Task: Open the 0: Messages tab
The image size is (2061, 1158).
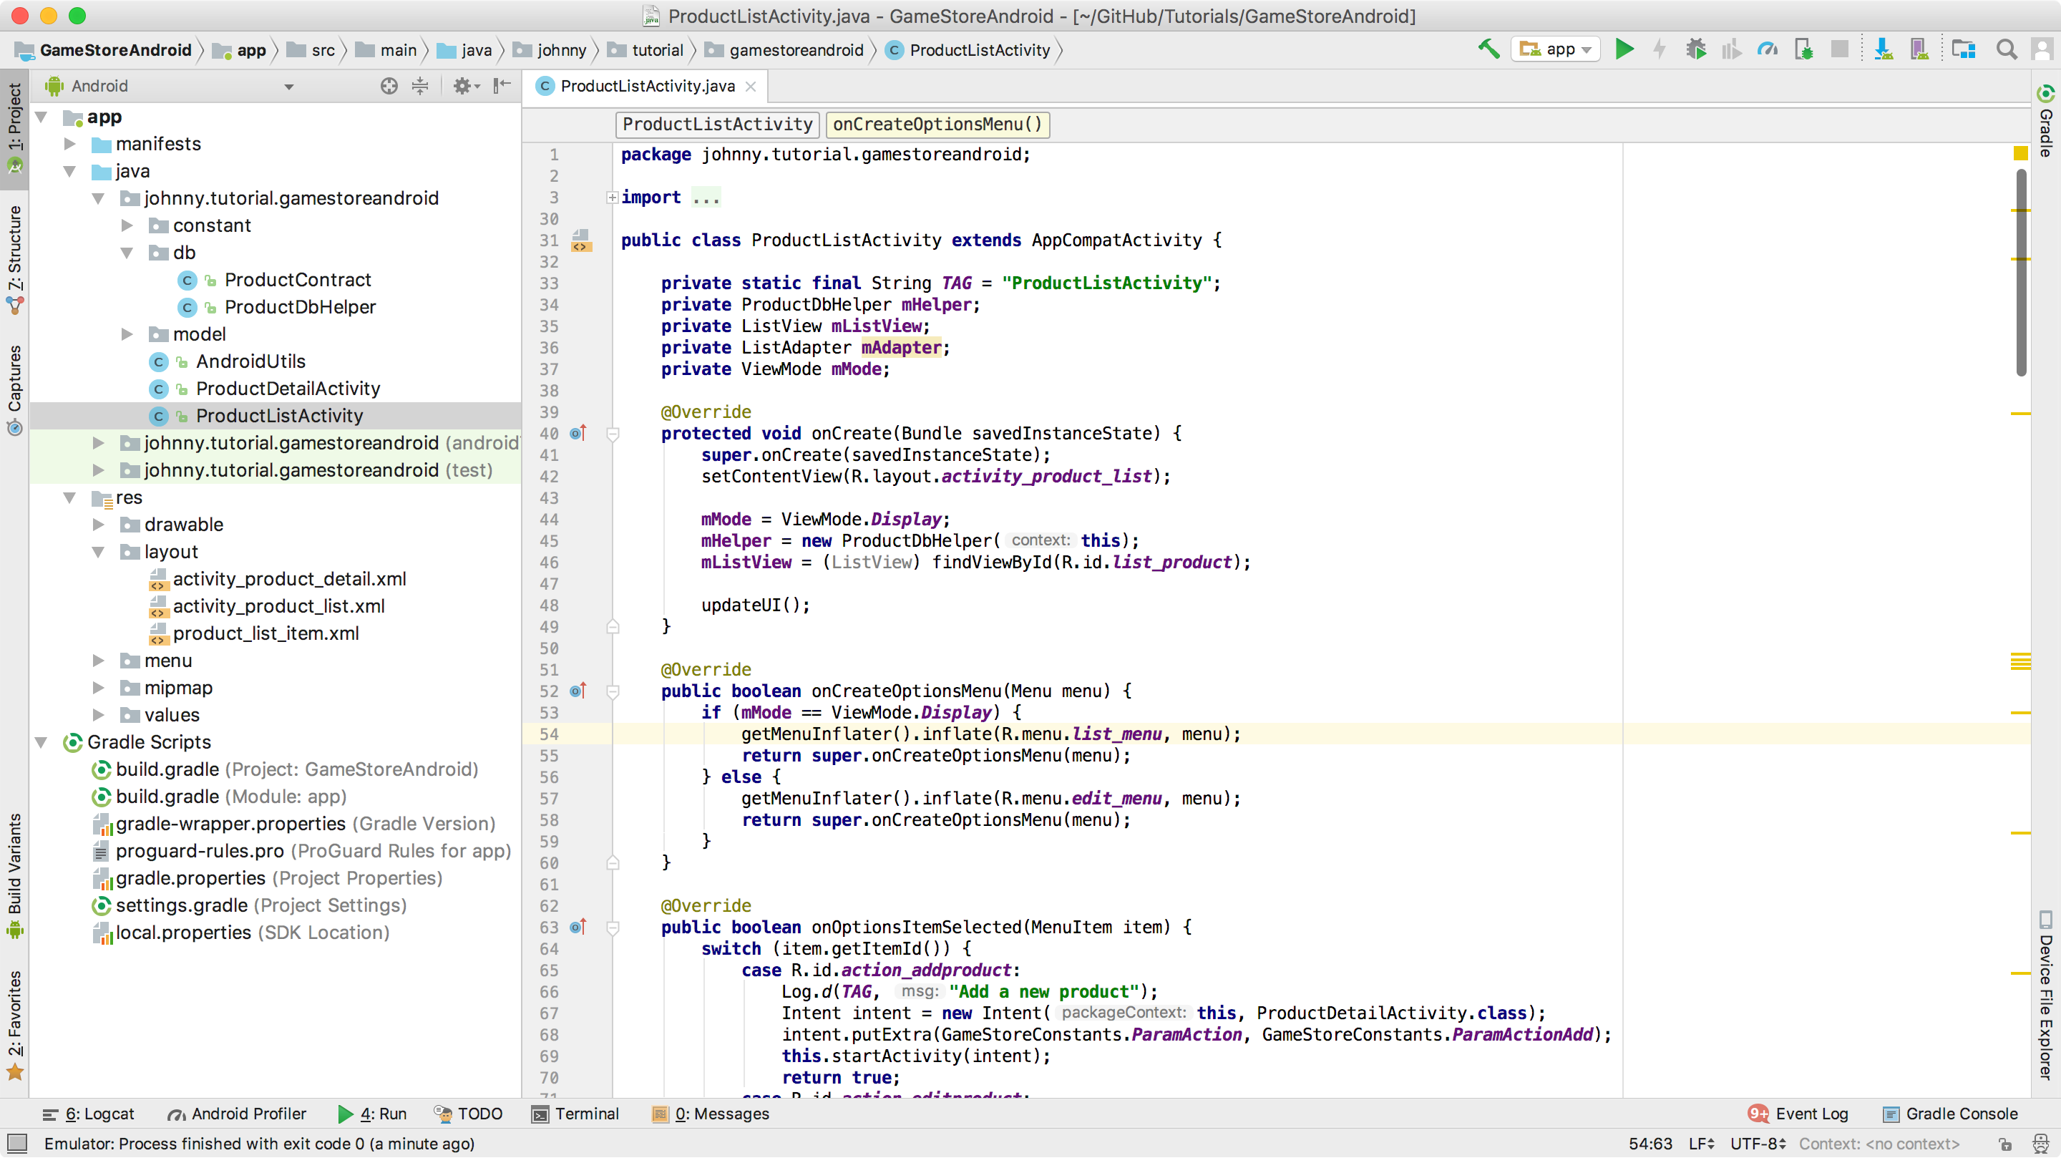Action: pos(711,1114)
